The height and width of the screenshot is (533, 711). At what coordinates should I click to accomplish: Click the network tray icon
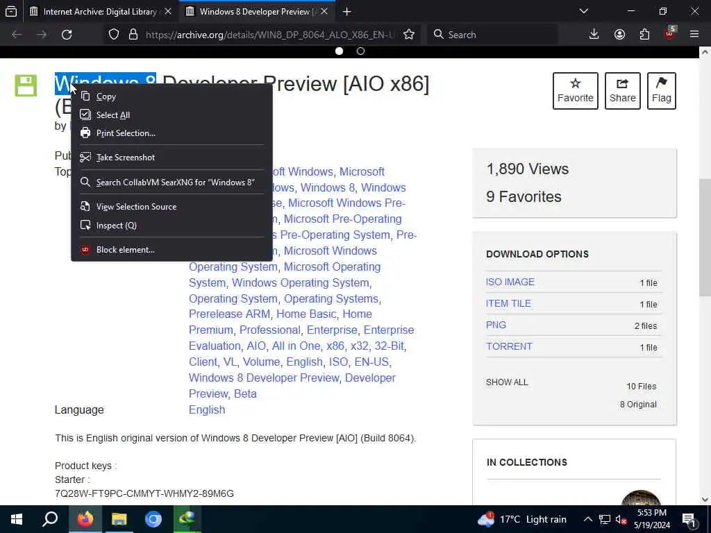pos(605,519)
